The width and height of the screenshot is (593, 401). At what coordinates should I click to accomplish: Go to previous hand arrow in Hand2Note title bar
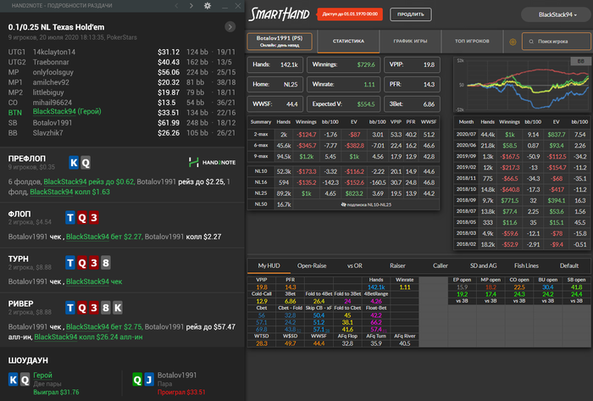(176, 6)
